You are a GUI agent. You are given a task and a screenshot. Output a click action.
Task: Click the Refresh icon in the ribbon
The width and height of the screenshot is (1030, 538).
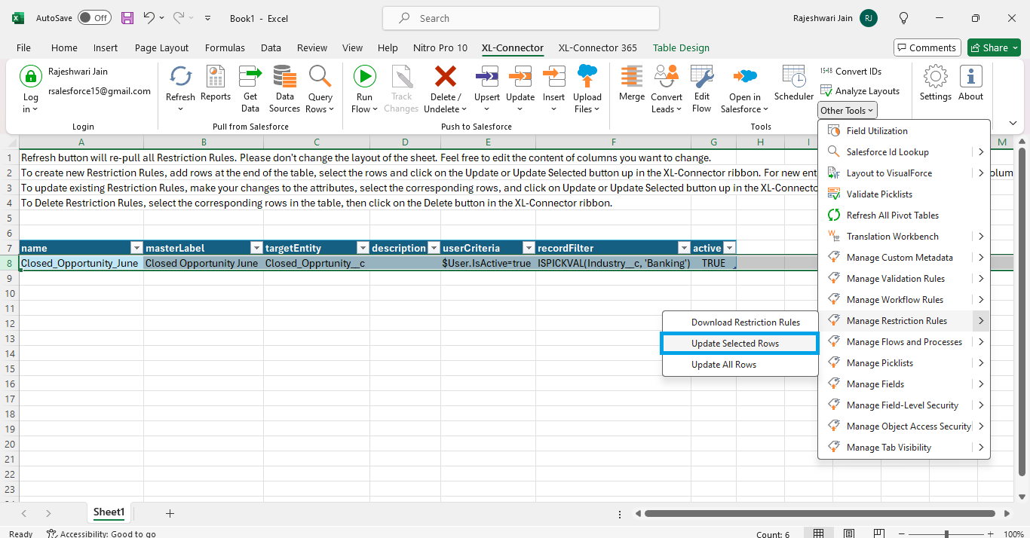pos(180,76)
